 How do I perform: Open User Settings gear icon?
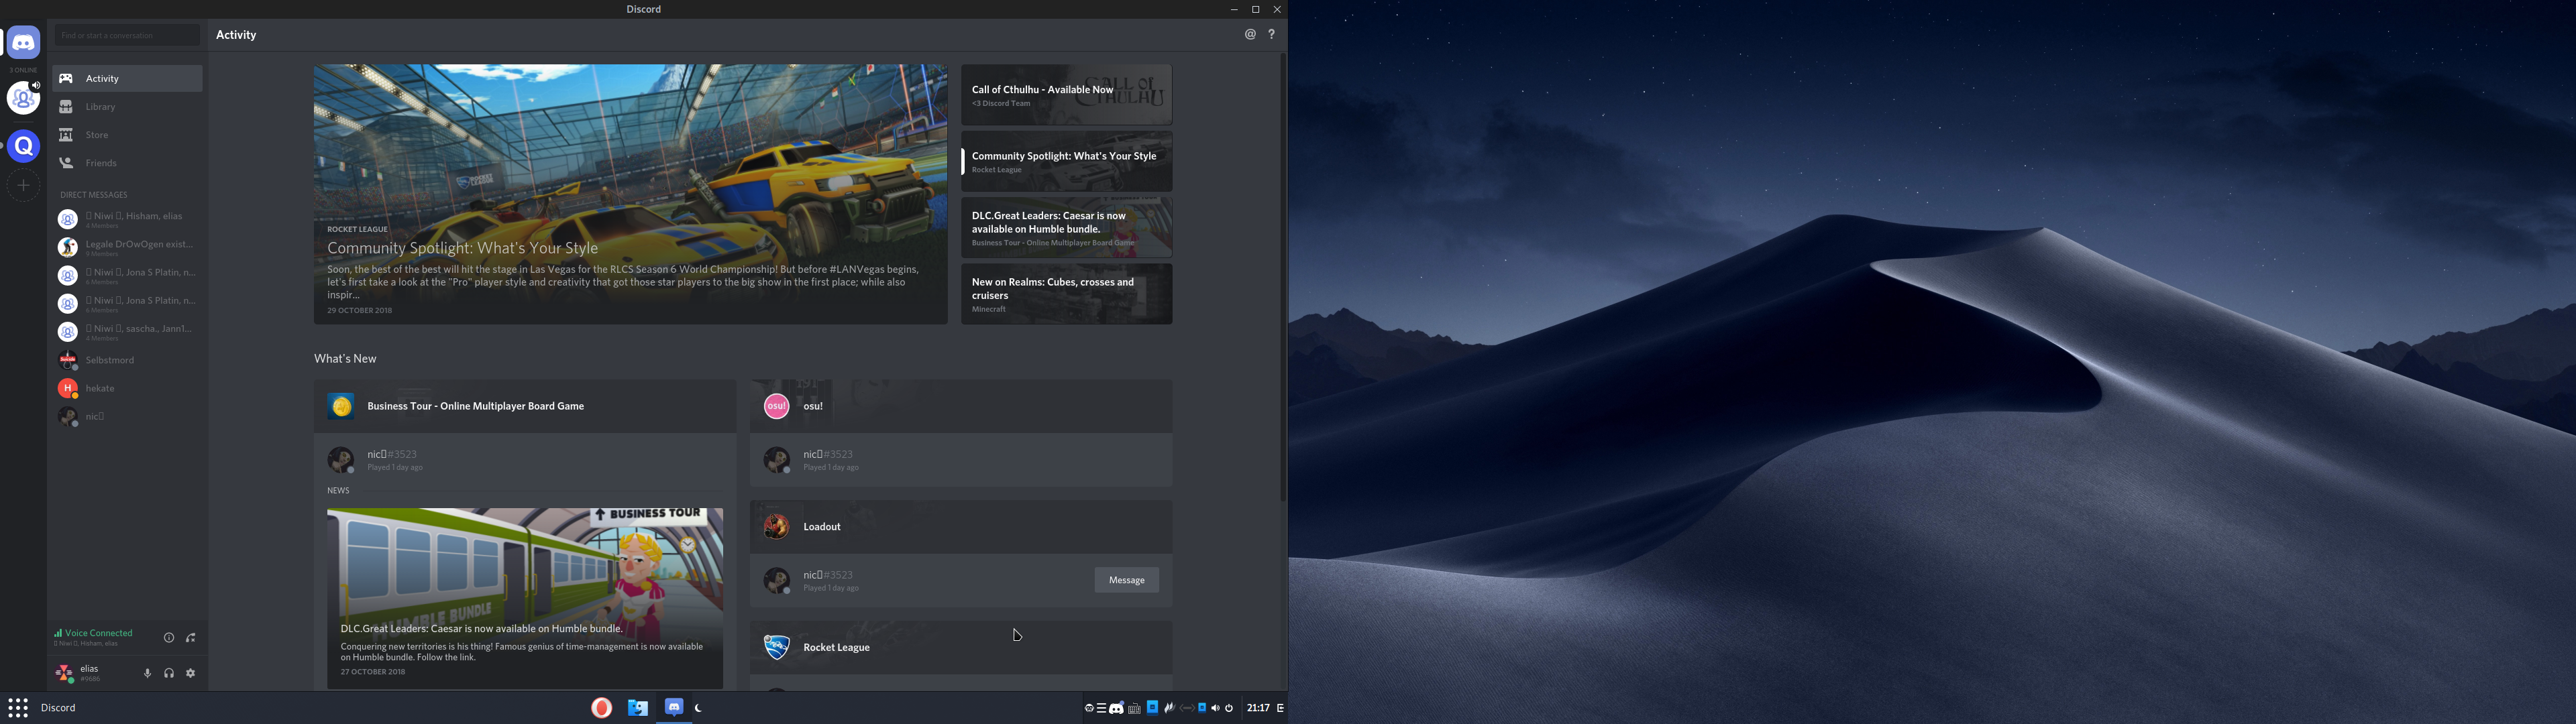191,674
